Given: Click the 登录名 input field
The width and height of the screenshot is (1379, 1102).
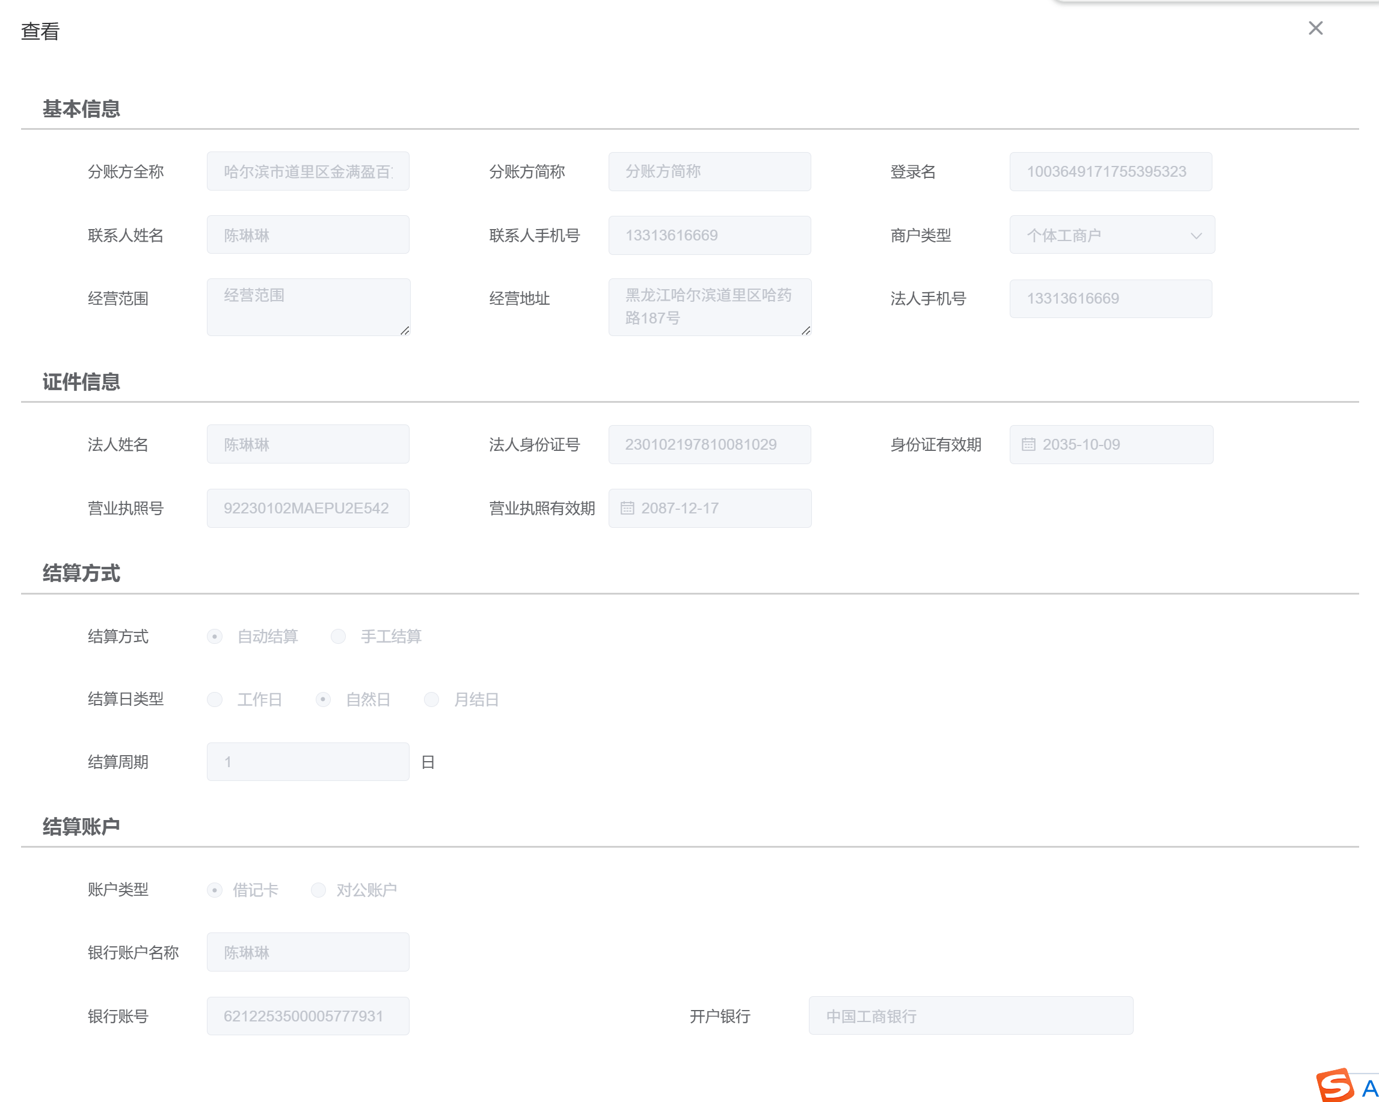Looking at the screenshot, I should (x=1110, y=171).
